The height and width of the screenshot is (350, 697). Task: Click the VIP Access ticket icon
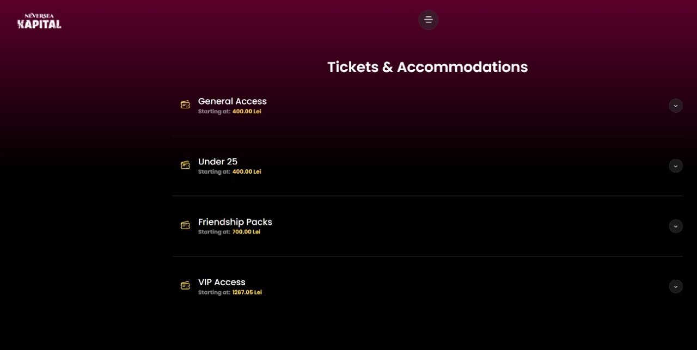click(185, 285)
